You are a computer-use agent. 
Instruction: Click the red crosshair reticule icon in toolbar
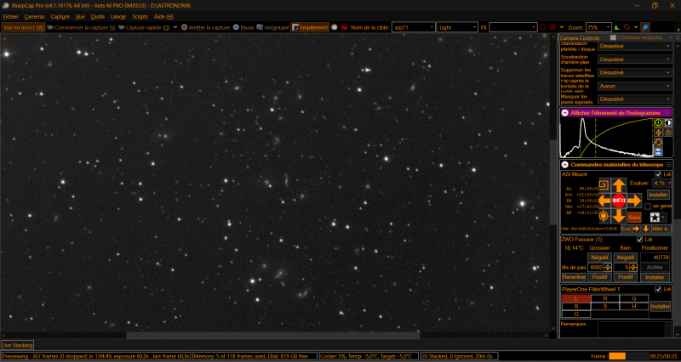[552, 27]
